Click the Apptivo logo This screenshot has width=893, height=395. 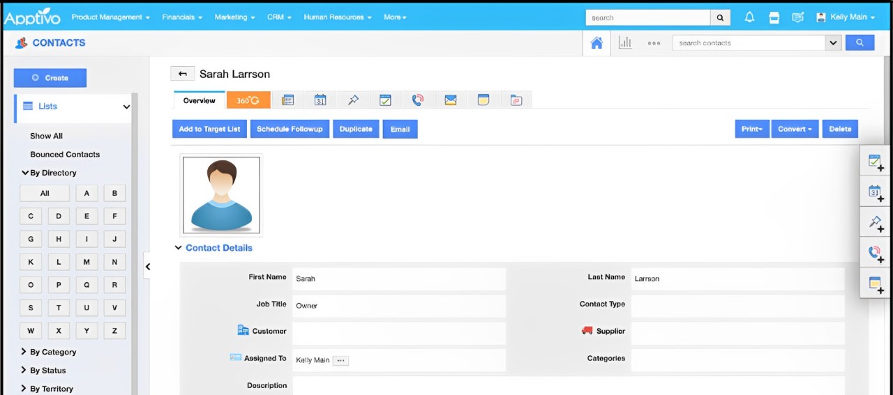click(33, 17)
